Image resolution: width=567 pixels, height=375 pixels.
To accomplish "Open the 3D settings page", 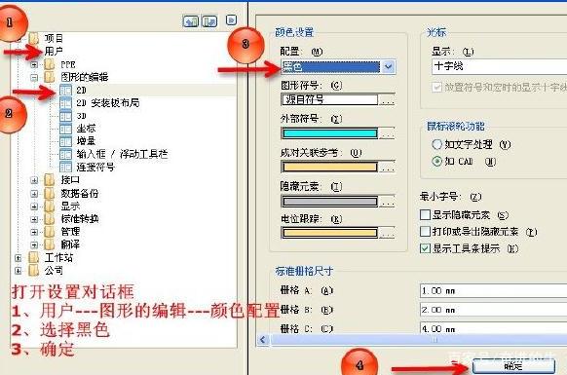I will (81, 116).
